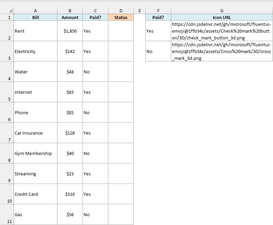Select row 3 header
The image size is (273, 225).
(x=7, y=51)
